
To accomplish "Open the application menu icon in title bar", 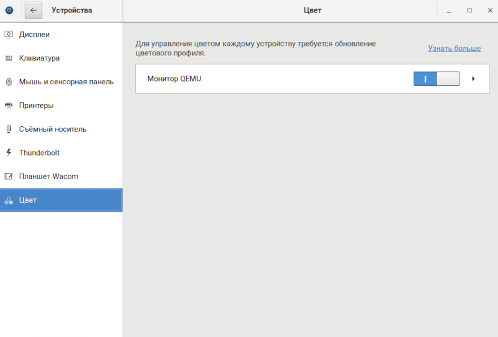I will click(9, 10).
